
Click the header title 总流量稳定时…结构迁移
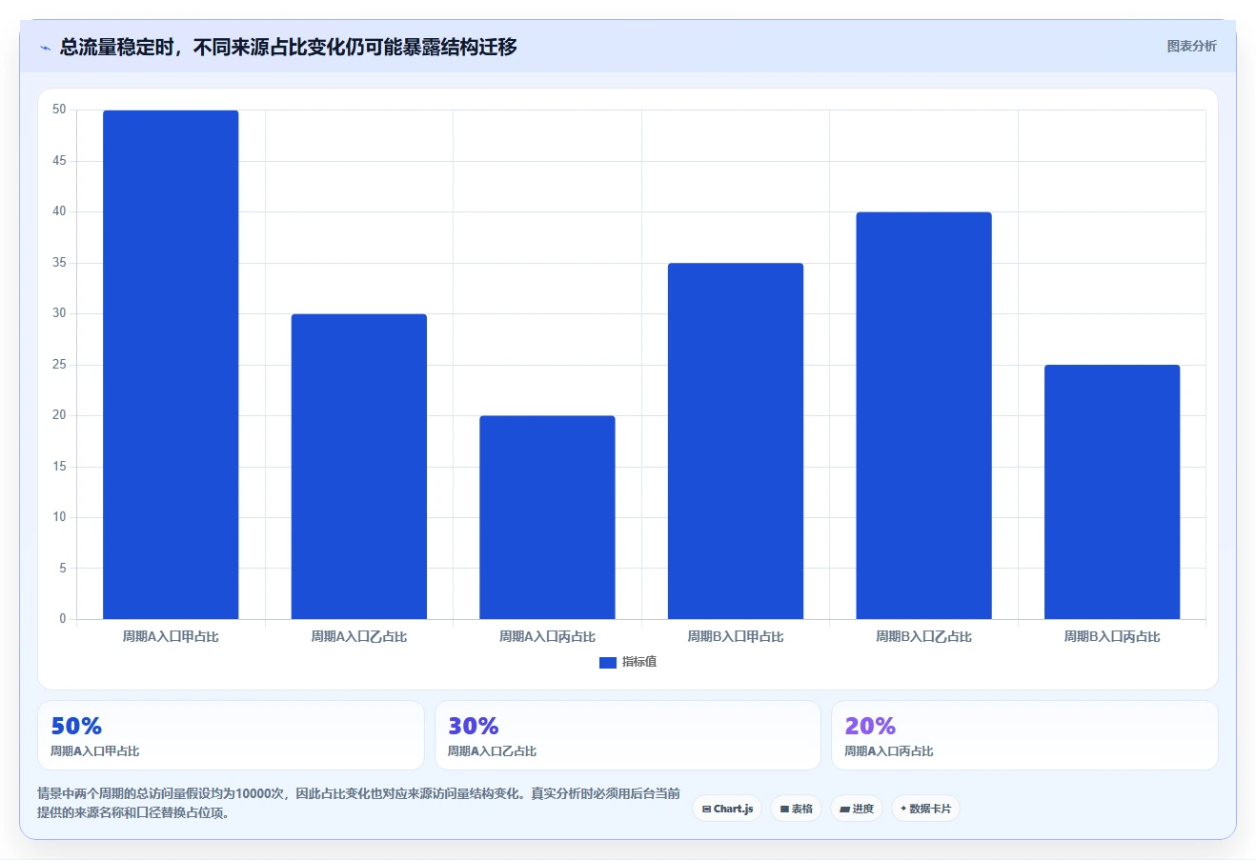pyautogui.click(x=288, y=47)
